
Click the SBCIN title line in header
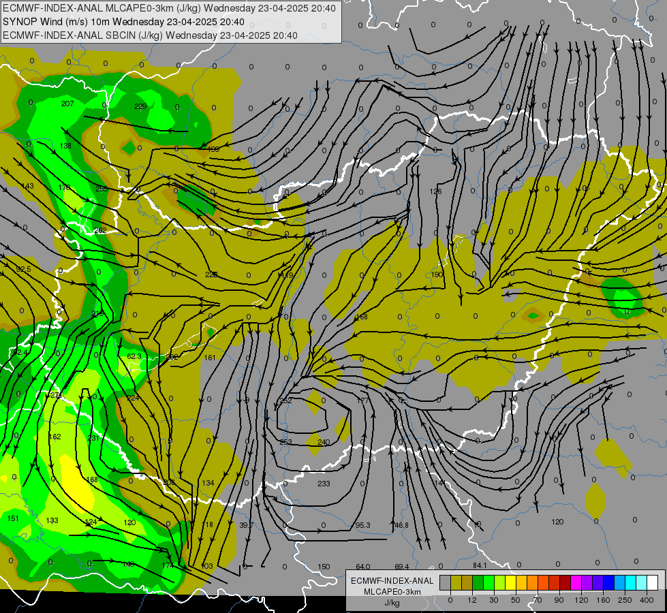point(150,35)
